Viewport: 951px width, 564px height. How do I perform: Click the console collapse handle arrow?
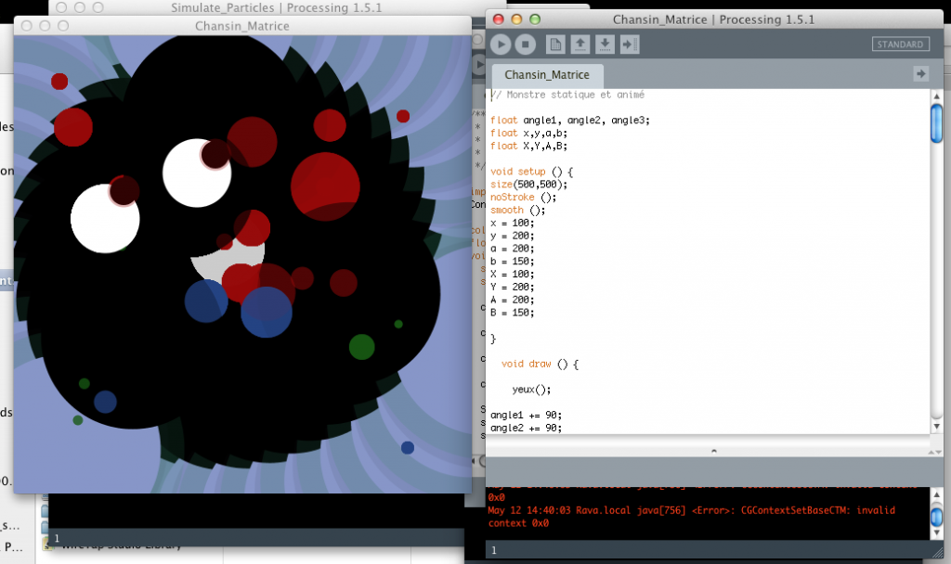click(x=714, y=451)
